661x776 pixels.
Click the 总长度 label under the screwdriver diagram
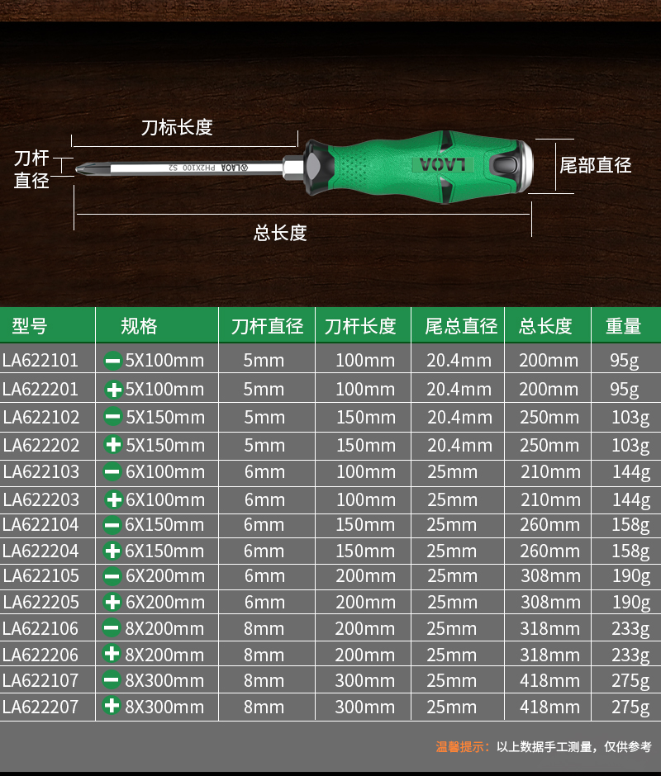click(x=280, y=233)
